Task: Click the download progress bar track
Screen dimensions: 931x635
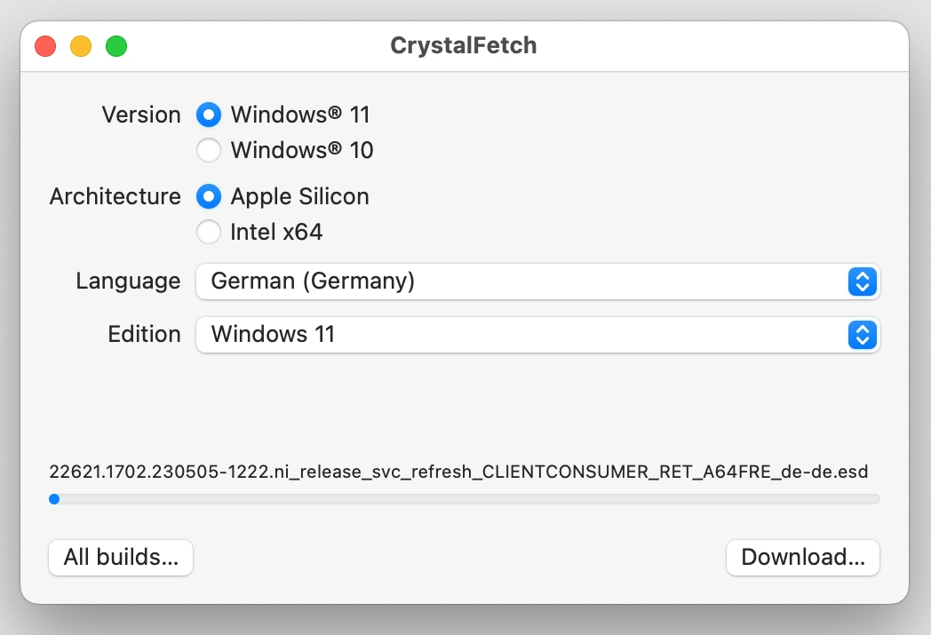Action: (465, 499)
